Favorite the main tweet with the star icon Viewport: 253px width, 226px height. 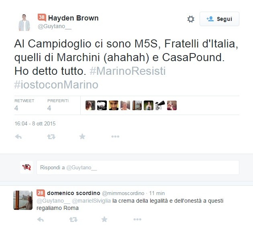coord(82,136)
